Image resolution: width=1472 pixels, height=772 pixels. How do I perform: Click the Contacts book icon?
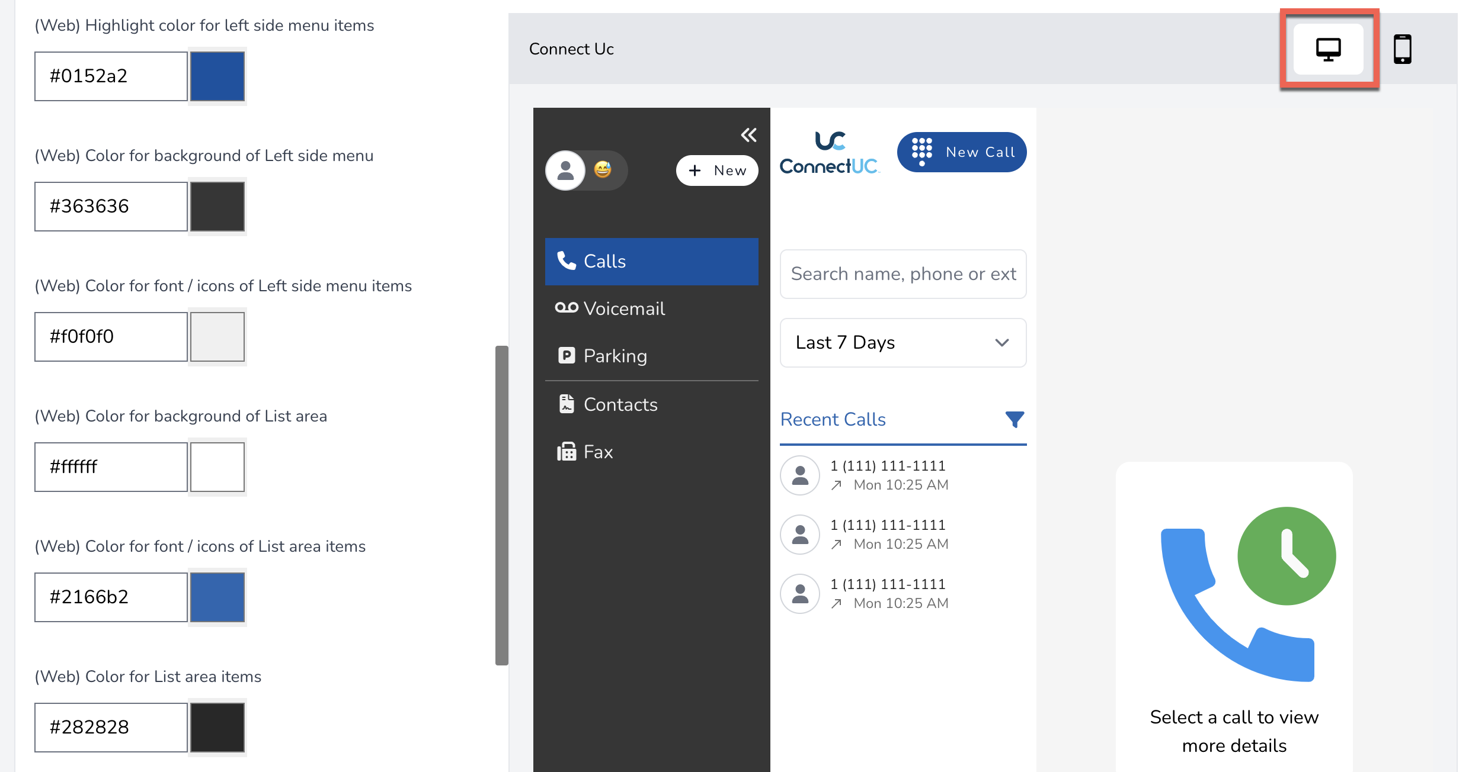pos(567,404)
